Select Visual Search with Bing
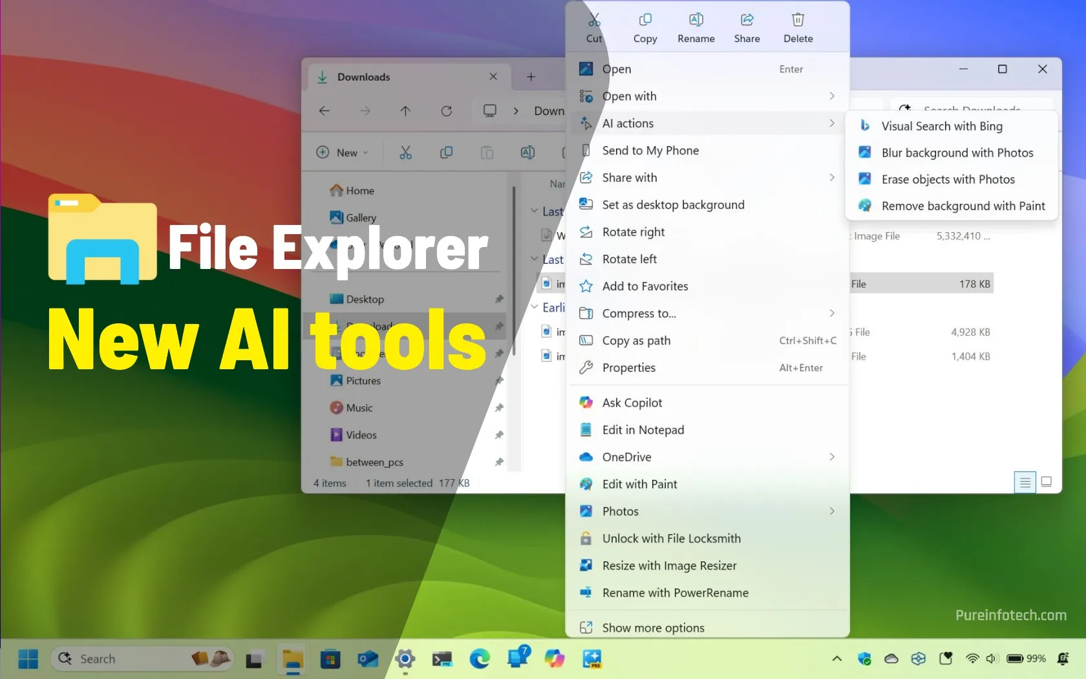The image size is (1086, 679). tap(952, 126)
